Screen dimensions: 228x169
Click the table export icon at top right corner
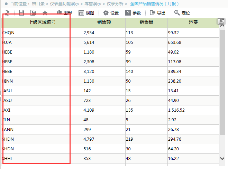[221, 21]
